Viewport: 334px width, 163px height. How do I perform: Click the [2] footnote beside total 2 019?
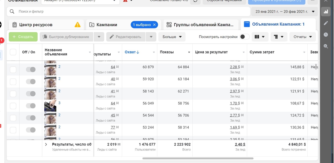(119, 144)
